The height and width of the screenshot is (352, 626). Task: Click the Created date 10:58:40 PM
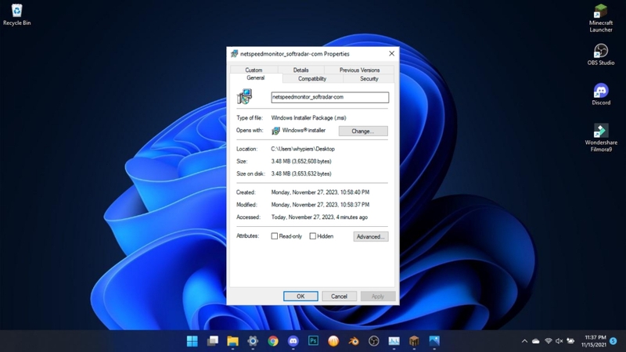coord(320,192)
